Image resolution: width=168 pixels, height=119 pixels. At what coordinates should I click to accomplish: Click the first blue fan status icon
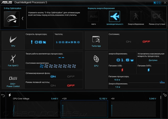point(42,66)
